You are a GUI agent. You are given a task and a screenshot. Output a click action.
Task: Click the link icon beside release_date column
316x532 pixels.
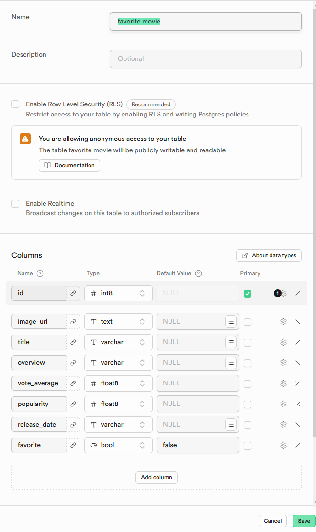pos(73,425)
